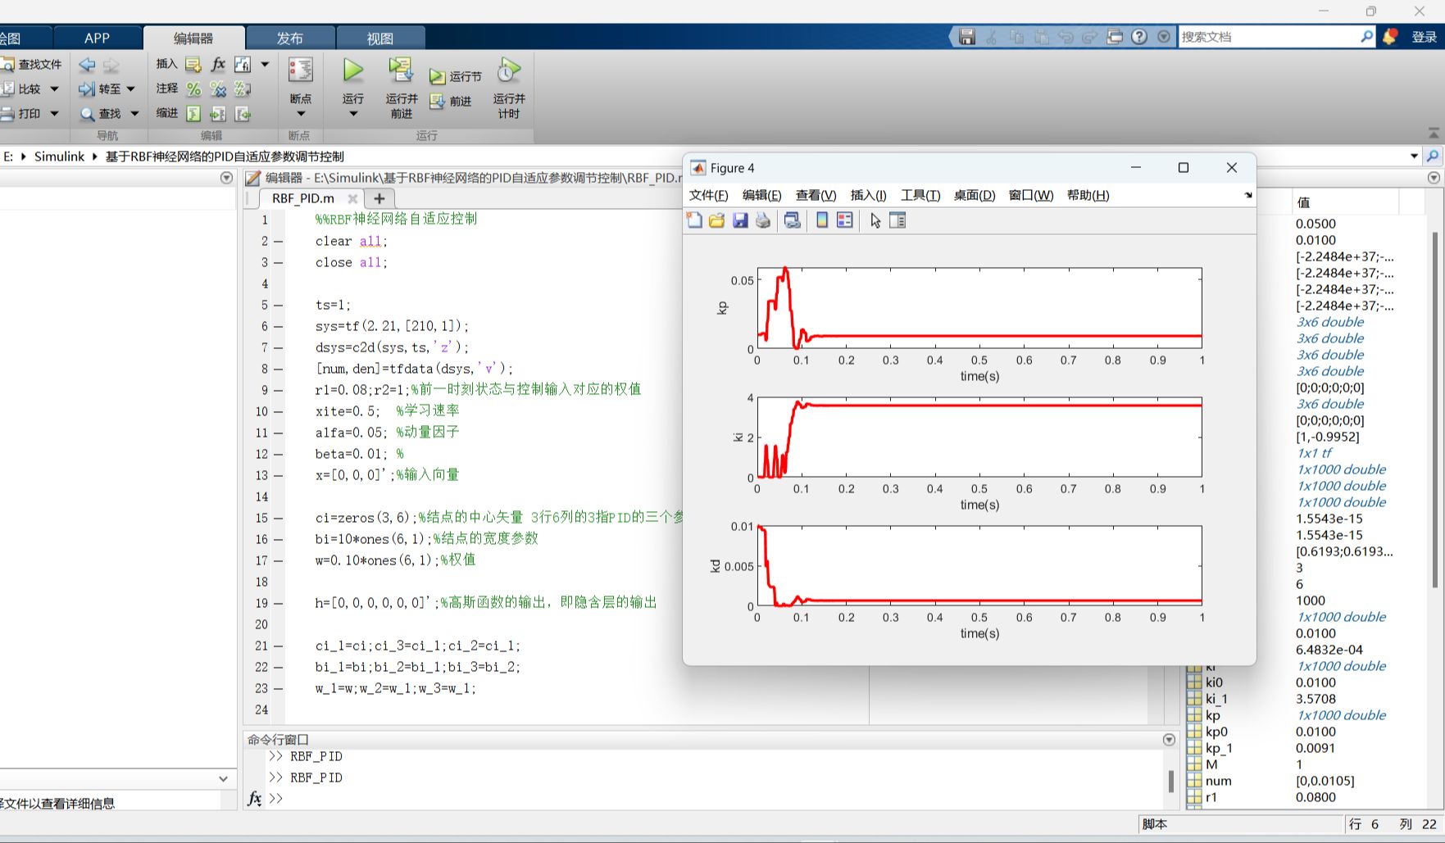
Task: Click the switch windows icon in quick access
Action: [x=1115, y=37]
